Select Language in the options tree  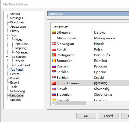coord(17,95)
